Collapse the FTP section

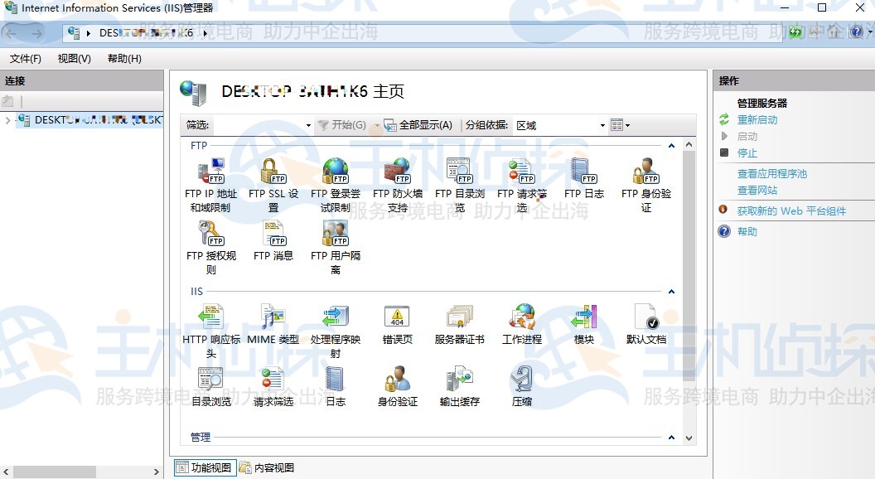[x=670, y=143]
